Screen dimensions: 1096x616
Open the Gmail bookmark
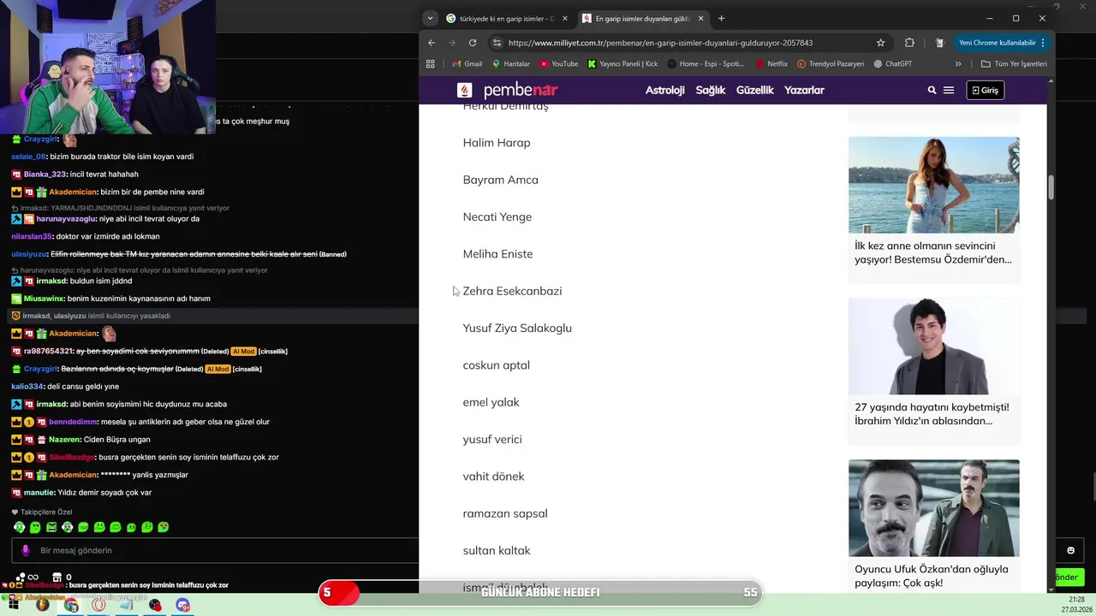[x=467, y=64]
